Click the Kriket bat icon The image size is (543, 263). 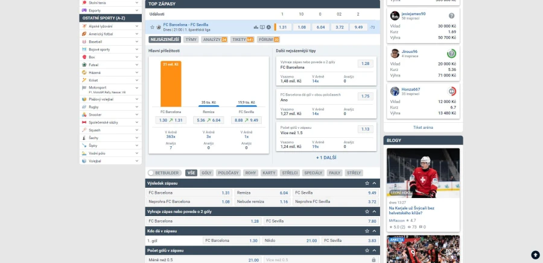(84, 80)
